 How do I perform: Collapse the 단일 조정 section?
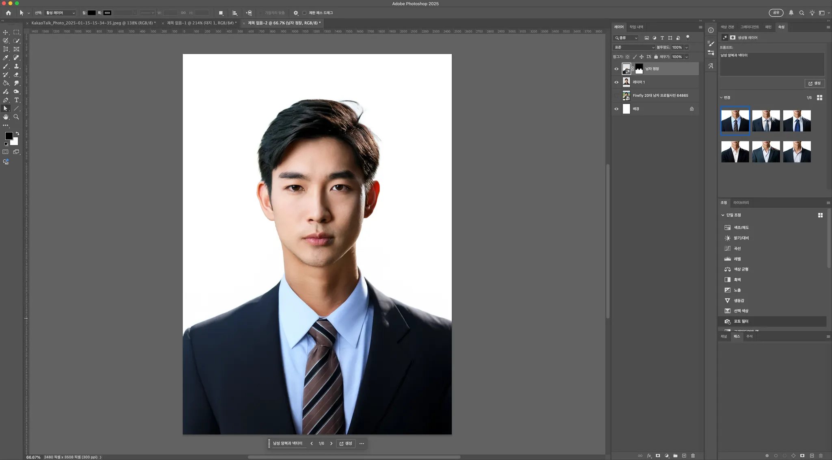[723, 215]
